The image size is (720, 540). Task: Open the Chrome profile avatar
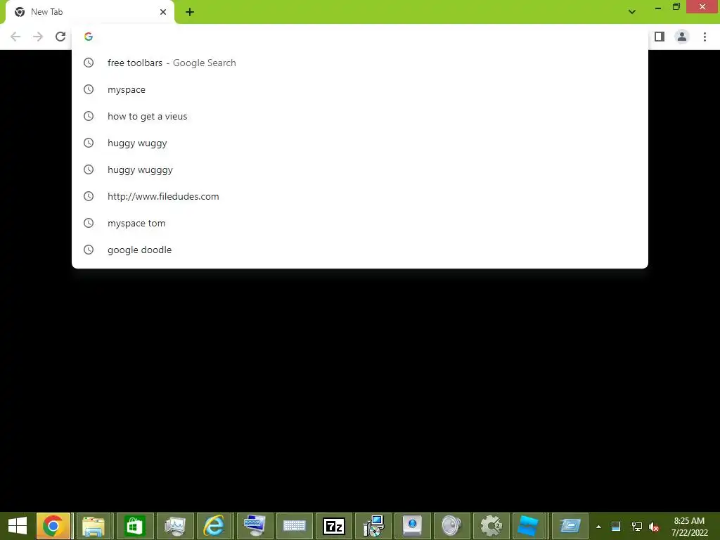click(682, 37)
